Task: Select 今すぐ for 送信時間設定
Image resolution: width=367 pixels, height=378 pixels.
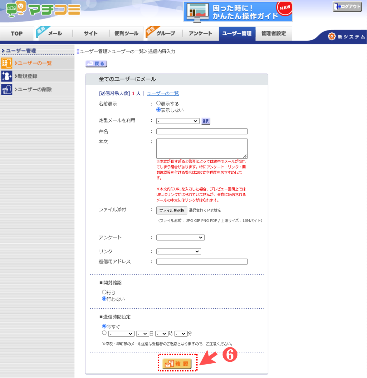Action: point(104,326)
